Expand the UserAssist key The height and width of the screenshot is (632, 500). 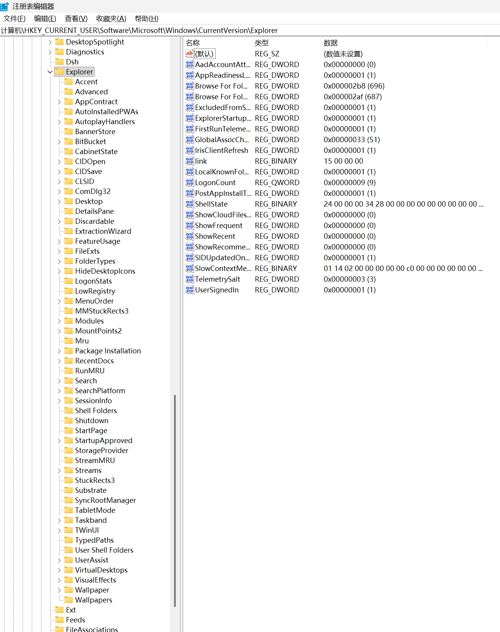pyautogui.click(x=59, y=560)
